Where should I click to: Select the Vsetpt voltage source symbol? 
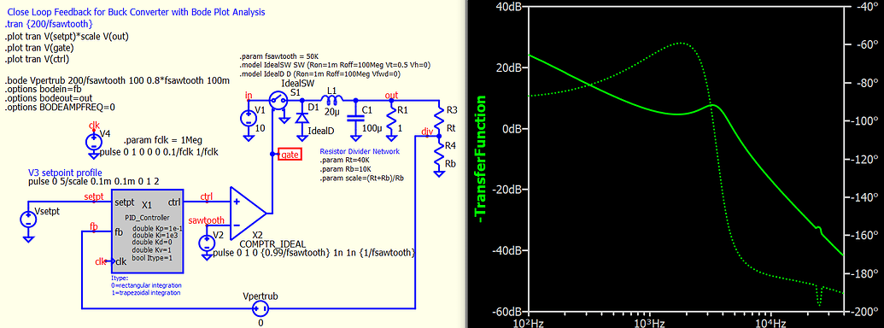[27, 220]
